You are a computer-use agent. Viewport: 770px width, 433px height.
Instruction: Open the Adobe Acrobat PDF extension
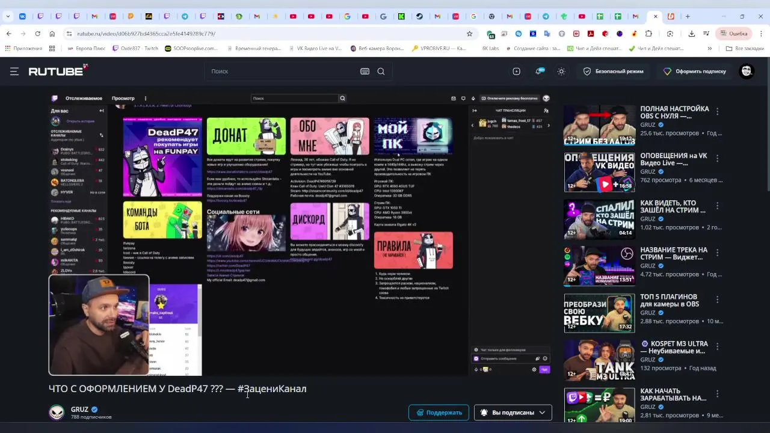point(591,34)
